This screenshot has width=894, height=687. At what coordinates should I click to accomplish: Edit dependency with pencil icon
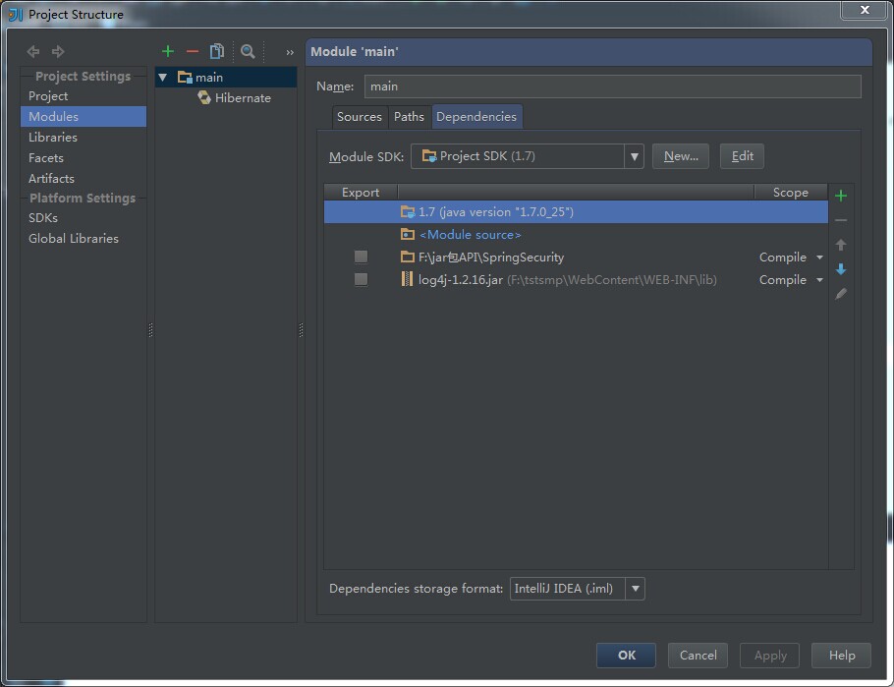point(840,294)
